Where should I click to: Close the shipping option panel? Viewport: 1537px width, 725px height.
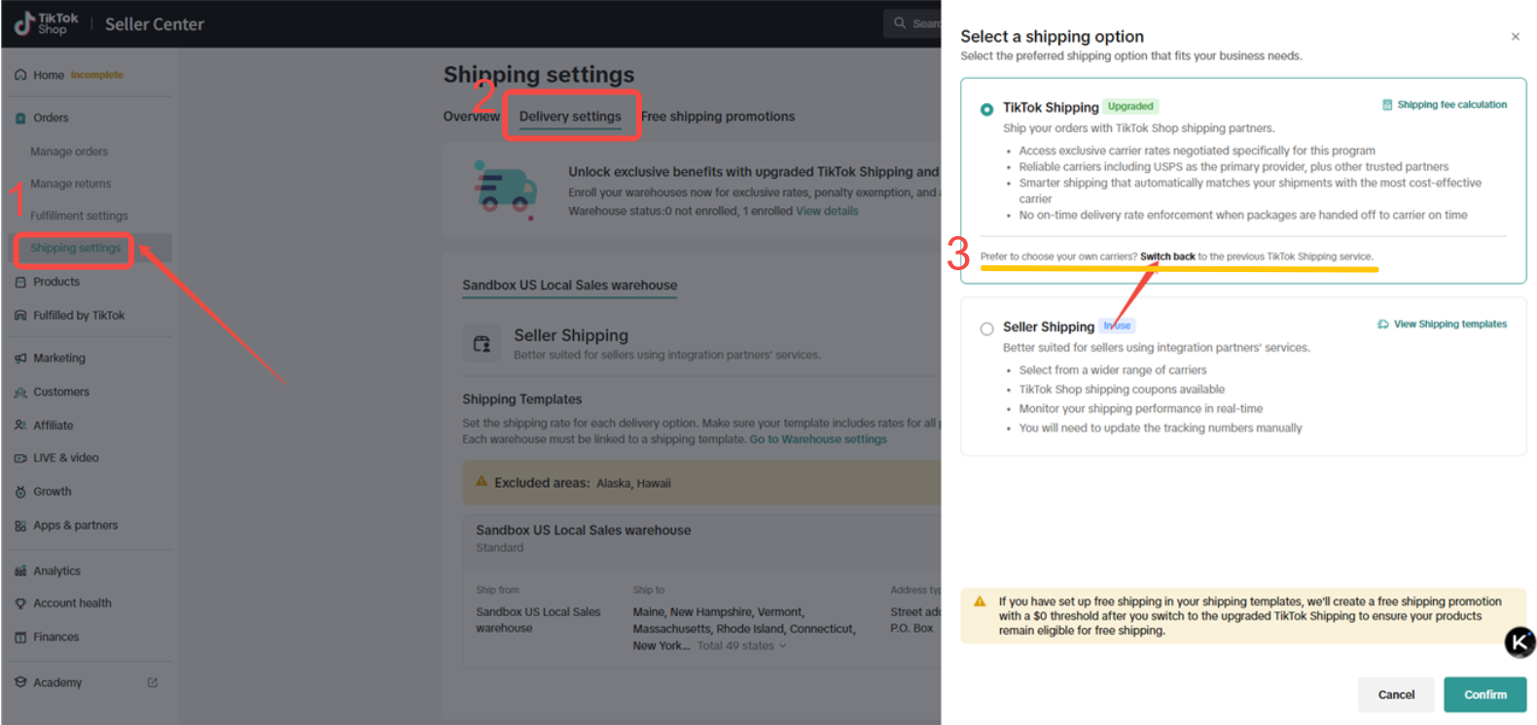point(1515,37)
